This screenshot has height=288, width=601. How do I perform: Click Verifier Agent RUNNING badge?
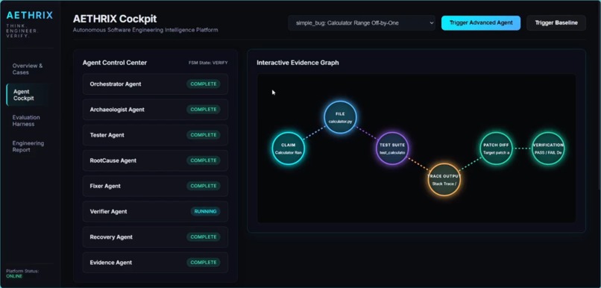(206, 212)
